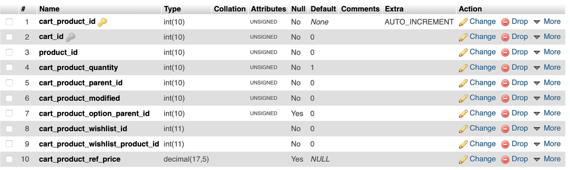The height and width of the screenshot is (170, 570).
Task: Click the pencil icon for cart_product_ref_price row
Action: coord(463,159)
